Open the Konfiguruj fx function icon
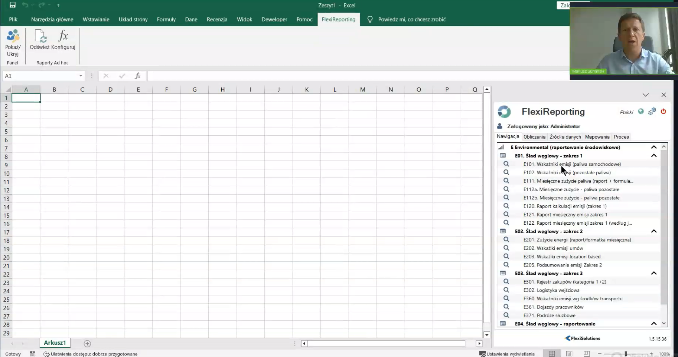 [63, 36]
